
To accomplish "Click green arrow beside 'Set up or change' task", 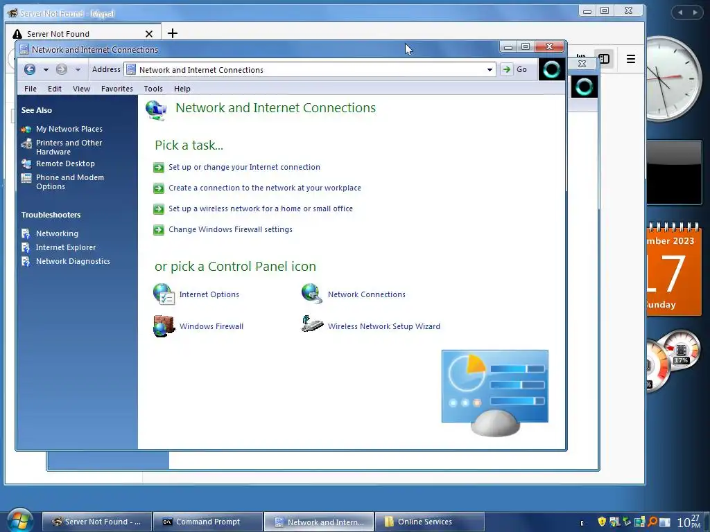I will tap(159, 168).
